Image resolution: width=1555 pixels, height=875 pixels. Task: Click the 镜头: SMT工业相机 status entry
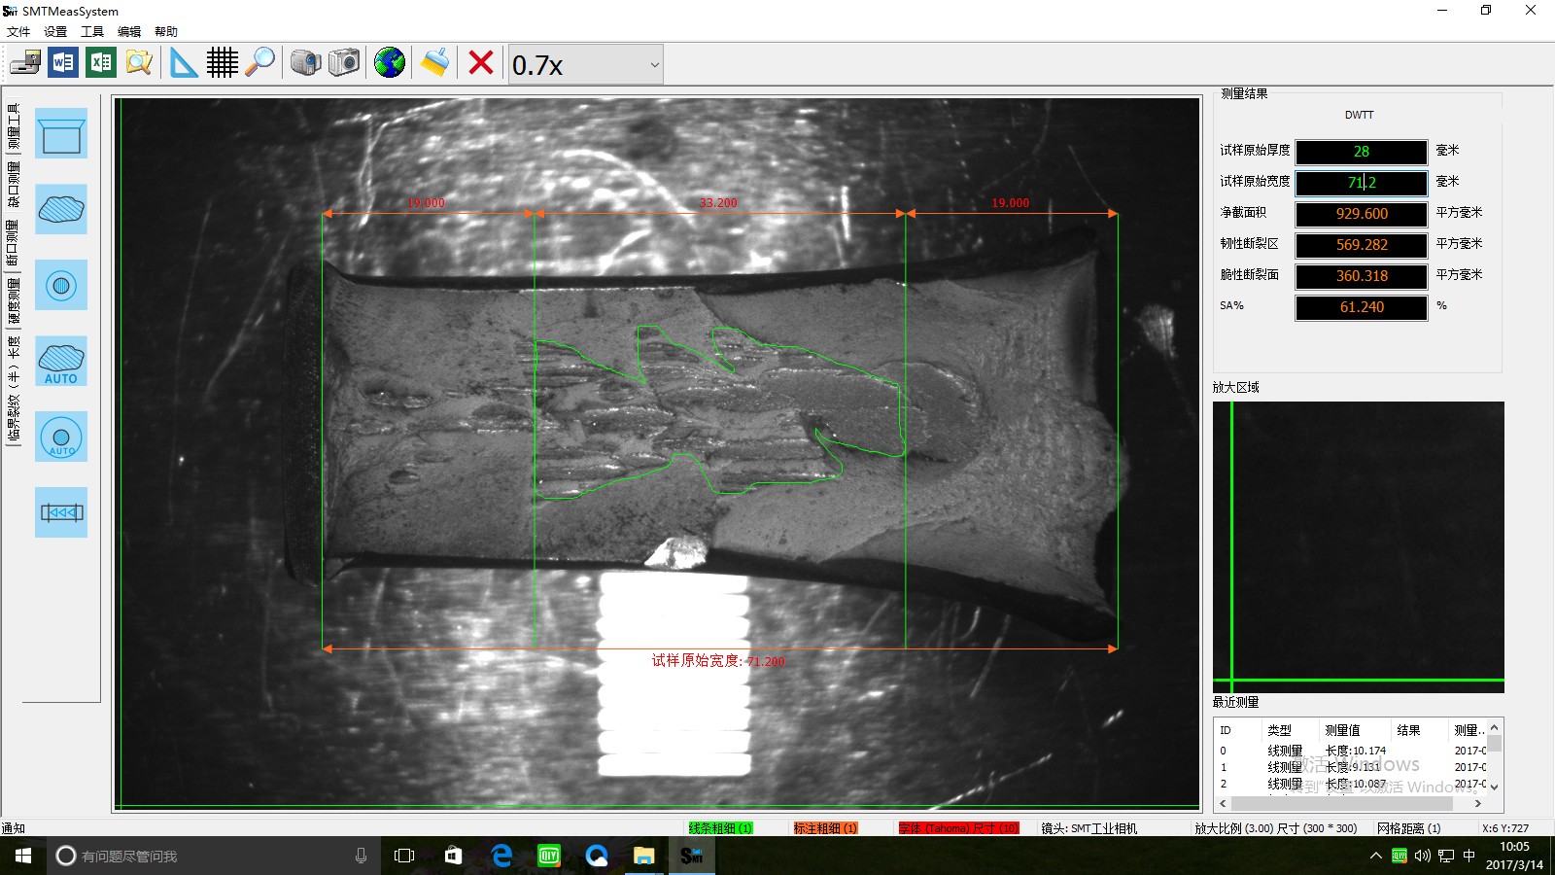click(x=1088, y=828)
